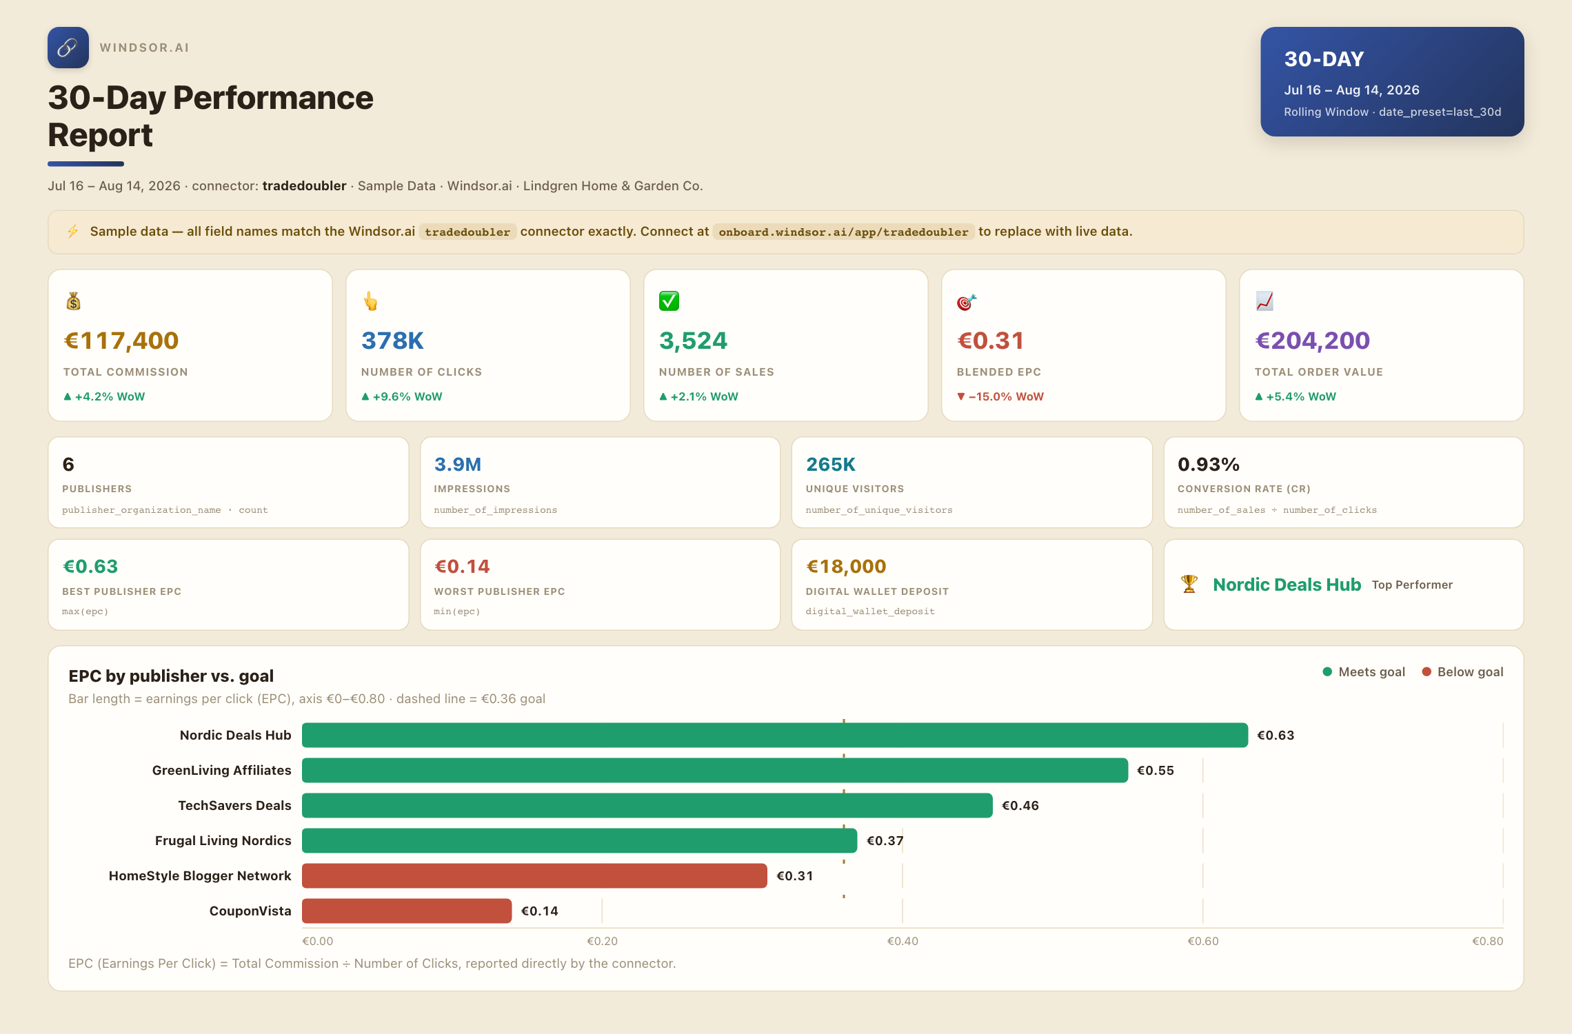The image size is (1572, 1034).
Task: Click the €0.55 bar value label
Action: [1156, 771]
